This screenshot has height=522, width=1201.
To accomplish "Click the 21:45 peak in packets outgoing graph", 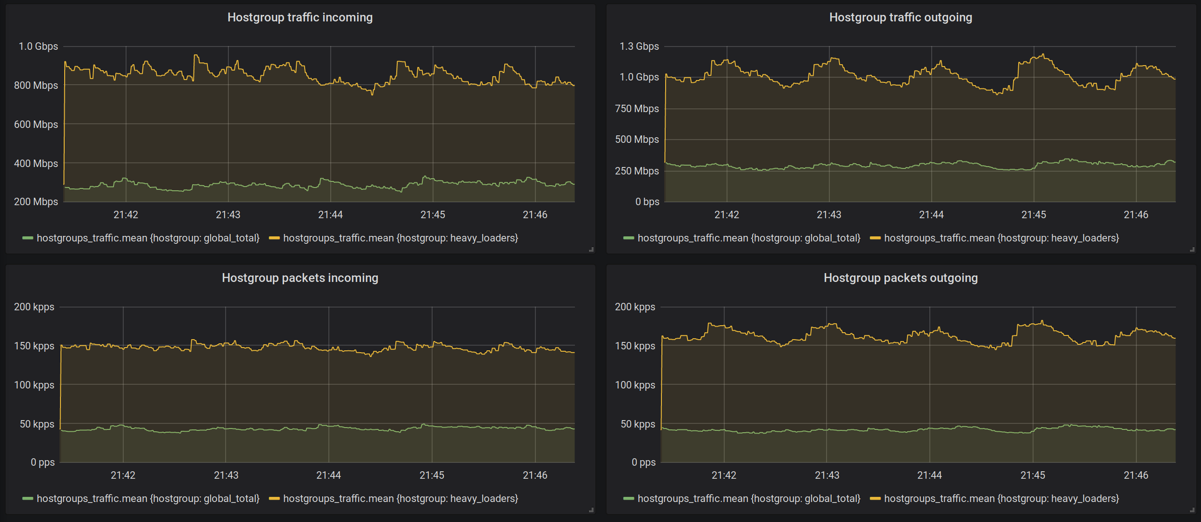I will coord(1042,321).
